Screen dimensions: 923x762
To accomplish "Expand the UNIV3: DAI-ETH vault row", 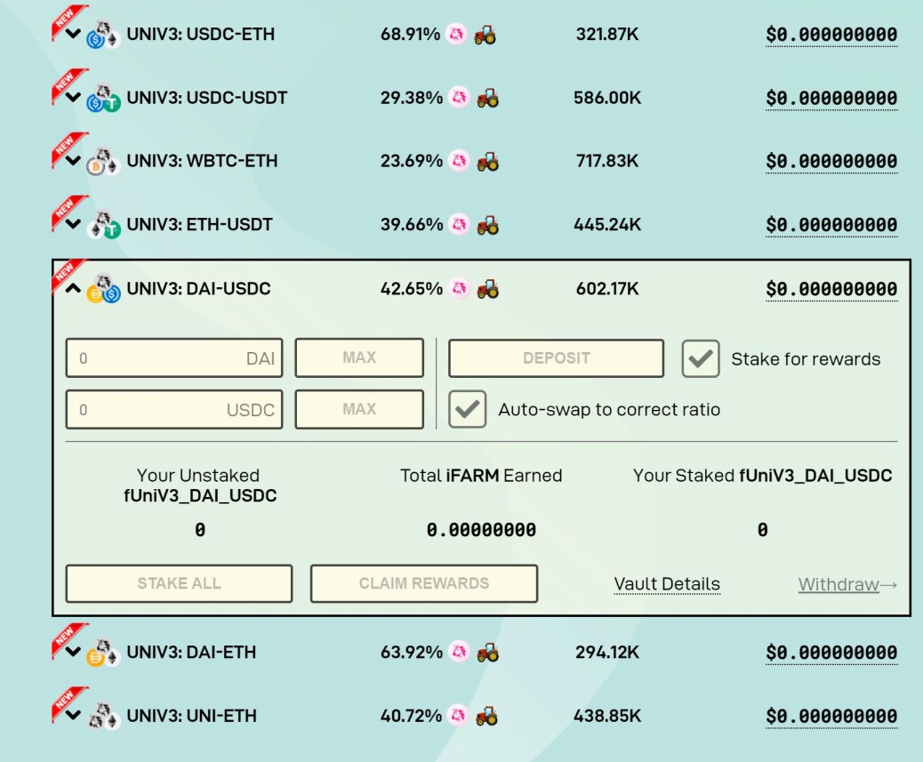I will click(x=73, y=652).
